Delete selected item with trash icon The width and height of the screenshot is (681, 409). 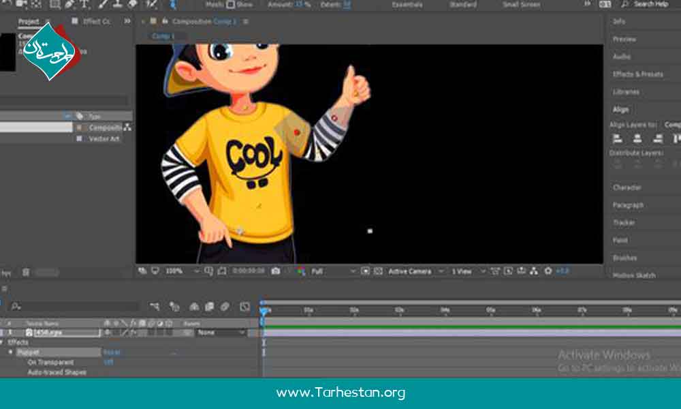[x=26, y=272]
